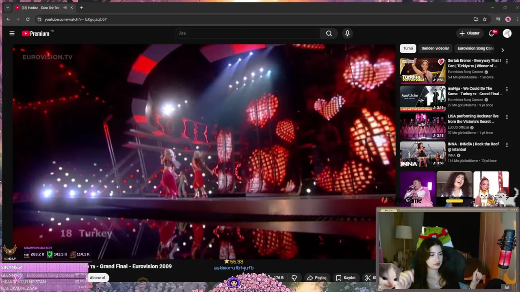Select the Tümü filter chip
This screenshot has height=292, width=520.
[408, 48]
